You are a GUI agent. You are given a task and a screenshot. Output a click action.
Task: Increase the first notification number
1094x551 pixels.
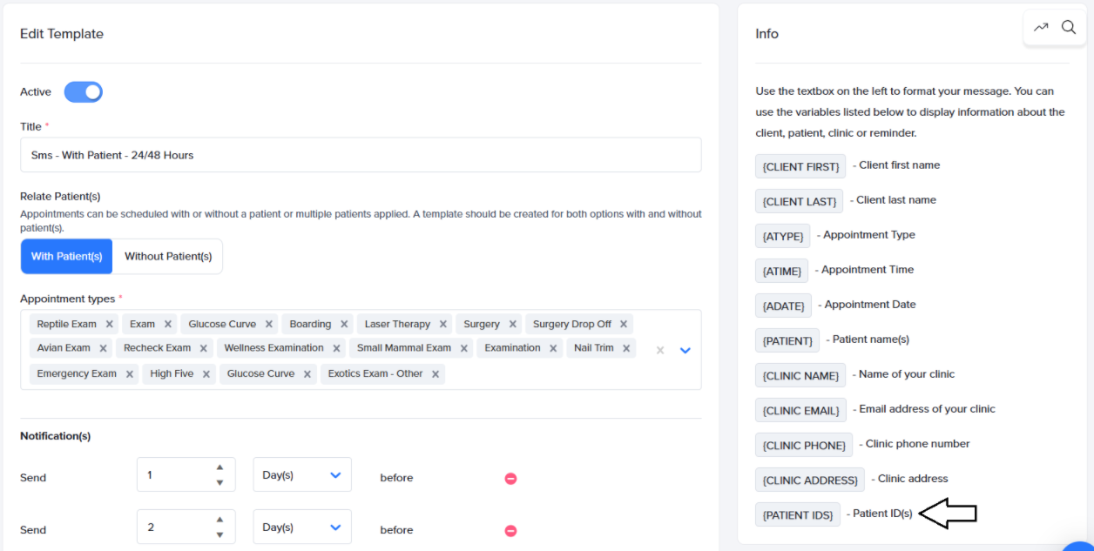[x=219, y=467]
